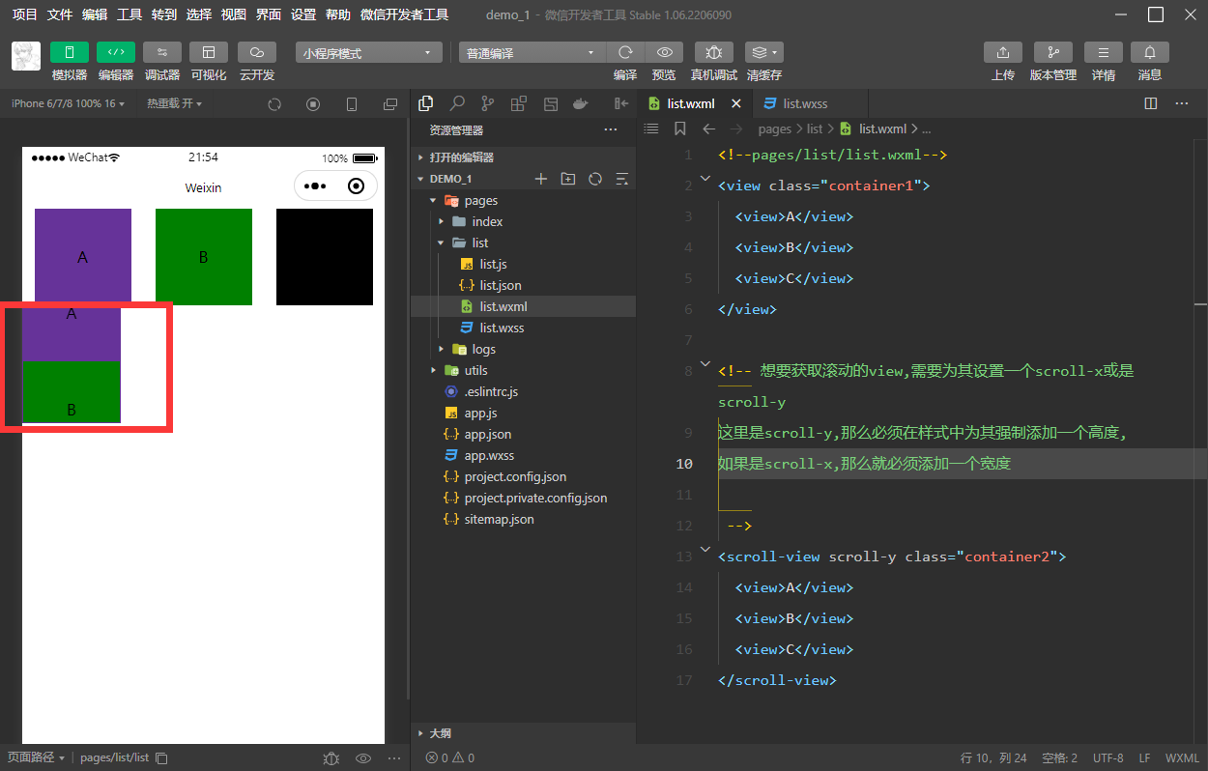Click the green B block in simulator

click(203, 257)
